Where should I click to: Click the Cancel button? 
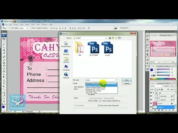click(127, 83)
